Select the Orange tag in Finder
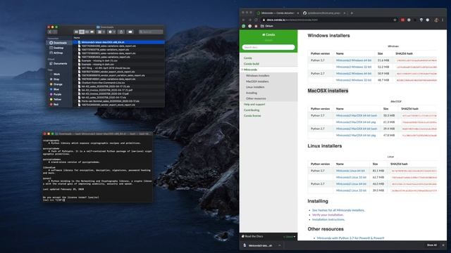Image resolution: width=451 pixels, height=253 pixels. pyautogui.click(x=57, y=84)
